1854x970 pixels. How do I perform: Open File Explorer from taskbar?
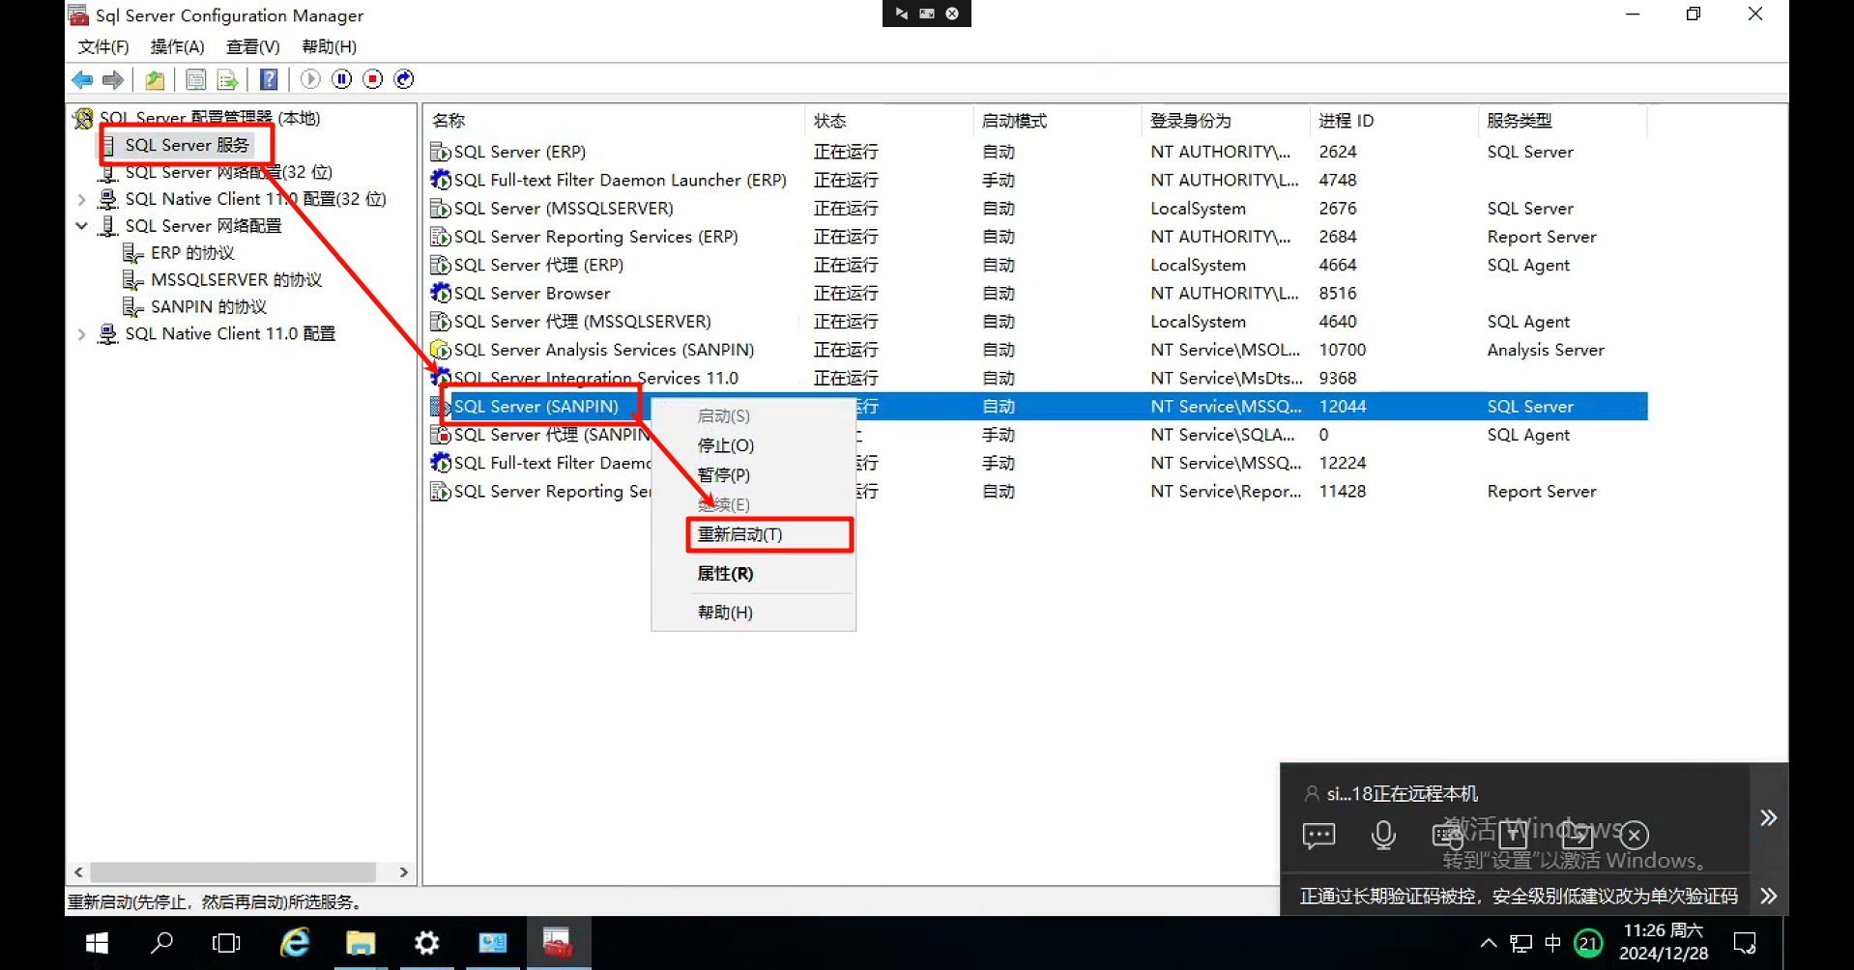click(361, 943)
